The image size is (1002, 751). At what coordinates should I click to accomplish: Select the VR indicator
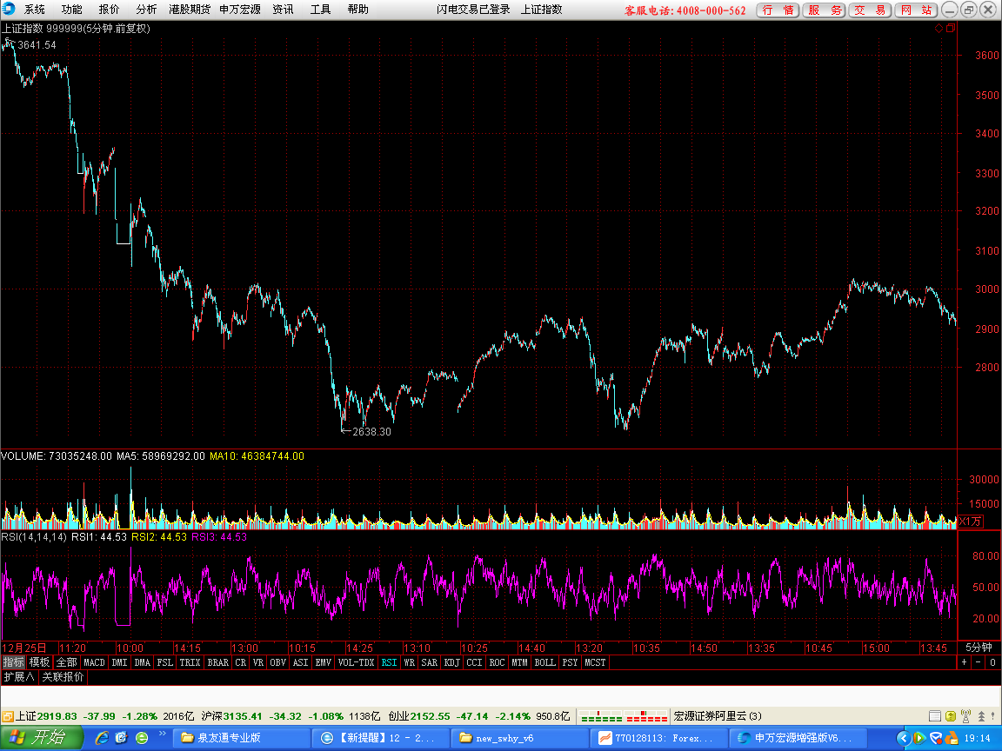(258, 662)
